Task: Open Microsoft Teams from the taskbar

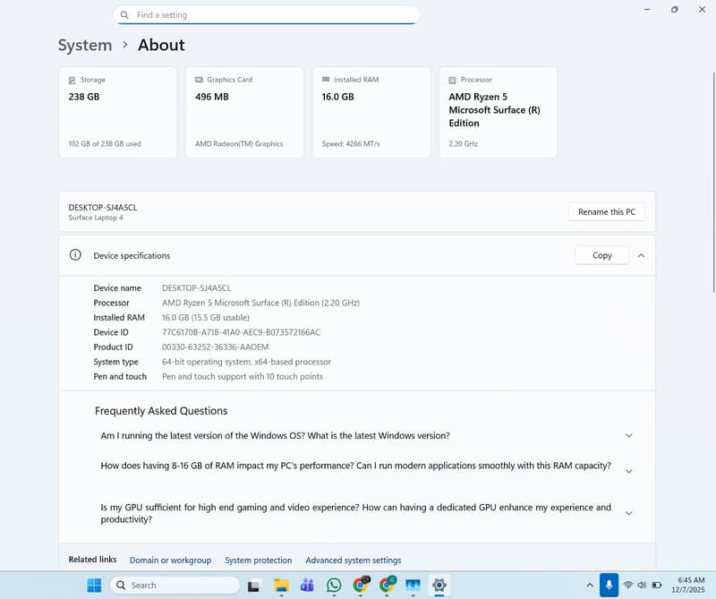Action: pyautogui.click(x=307, y=586)
